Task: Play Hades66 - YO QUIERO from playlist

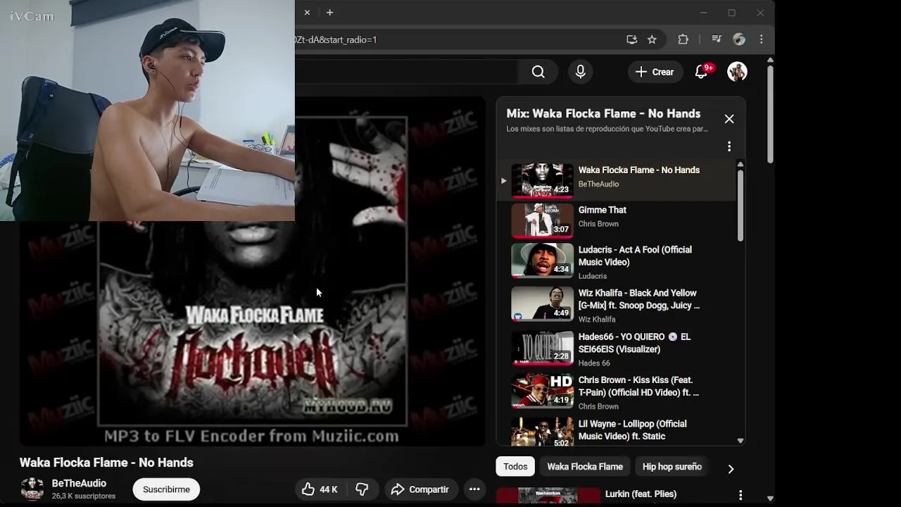Action: pos(616,349)
